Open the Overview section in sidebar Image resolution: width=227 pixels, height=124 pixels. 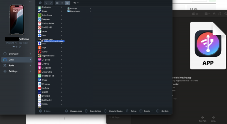tap(17, 54)
